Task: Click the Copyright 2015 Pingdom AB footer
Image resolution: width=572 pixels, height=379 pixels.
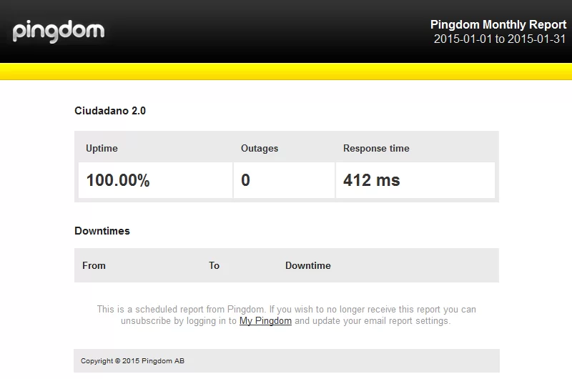Action: pyautogui.click(x=132, y=360)
